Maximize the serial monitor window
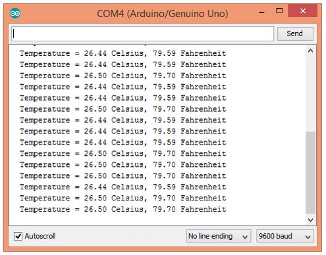Viewport: 326px width, 255px height. [279, 11]
